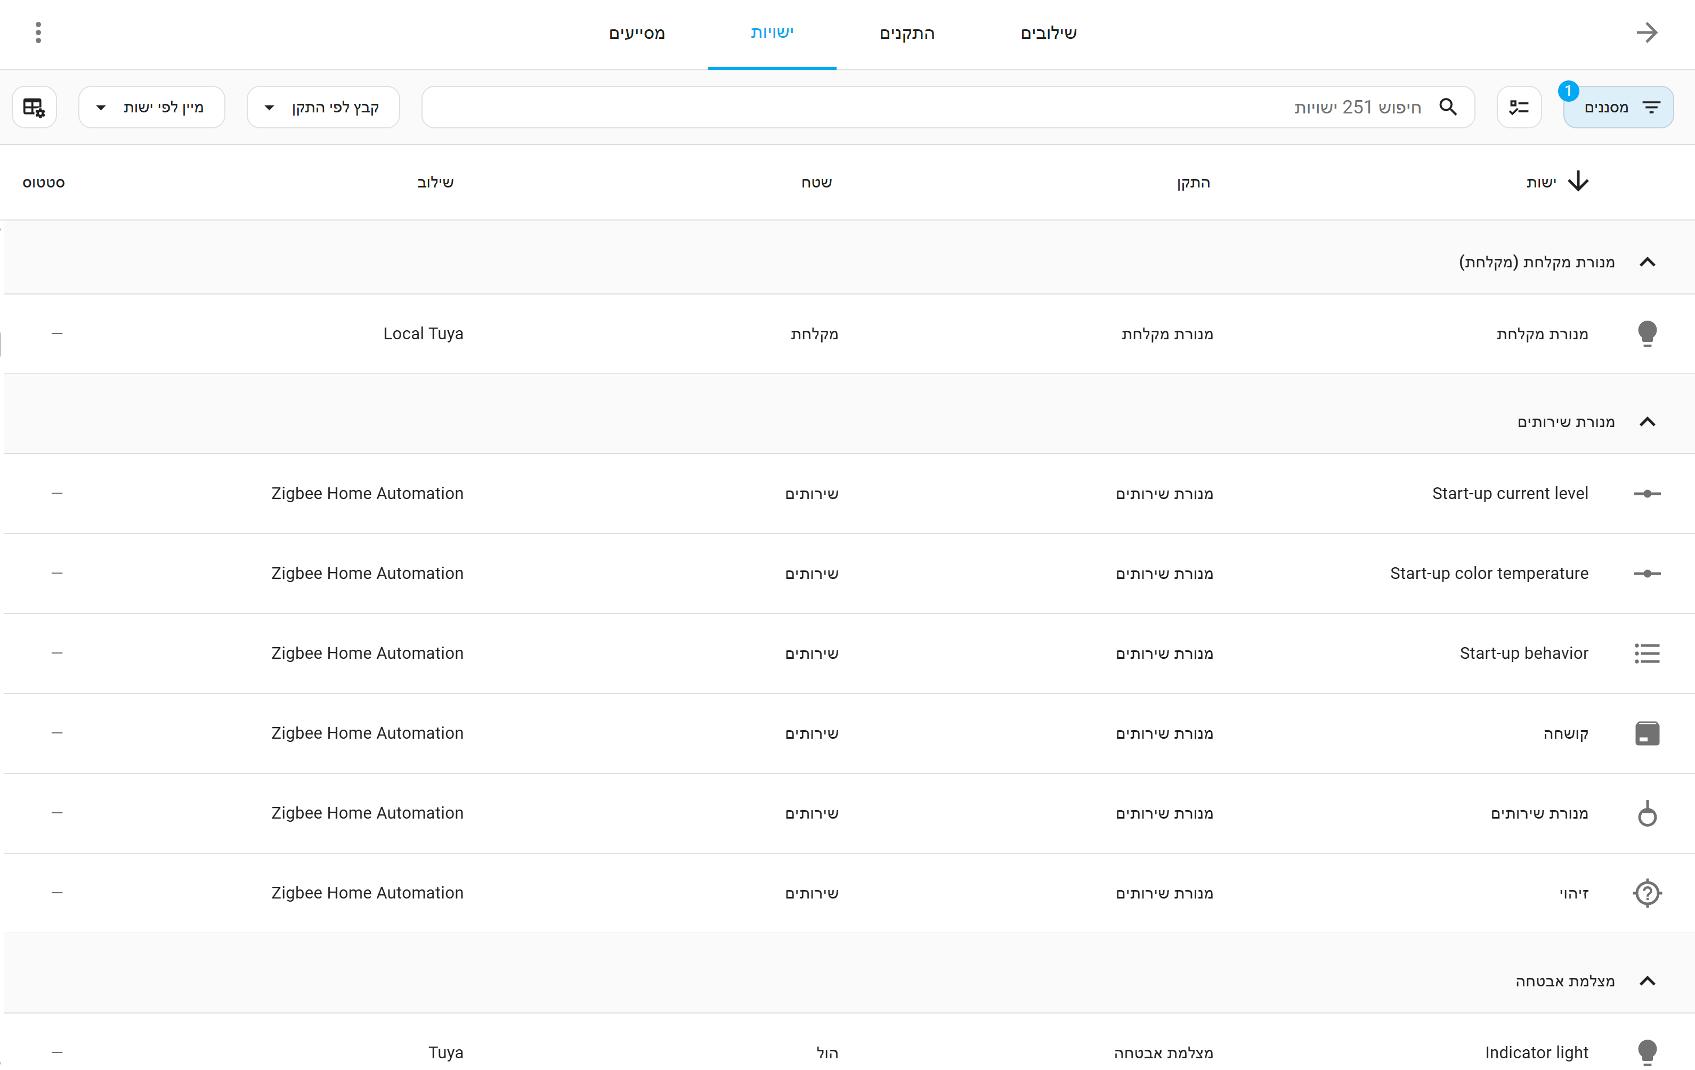Click slider icon for Start-up current level

1647,493
